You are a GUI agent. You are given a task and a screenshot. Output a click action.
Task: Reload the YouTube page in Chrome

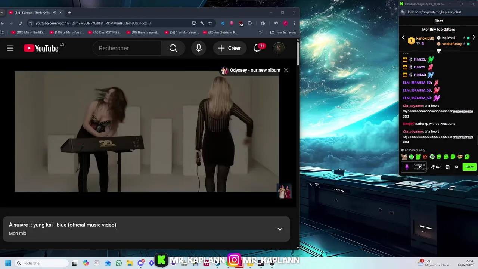(20, 23)
